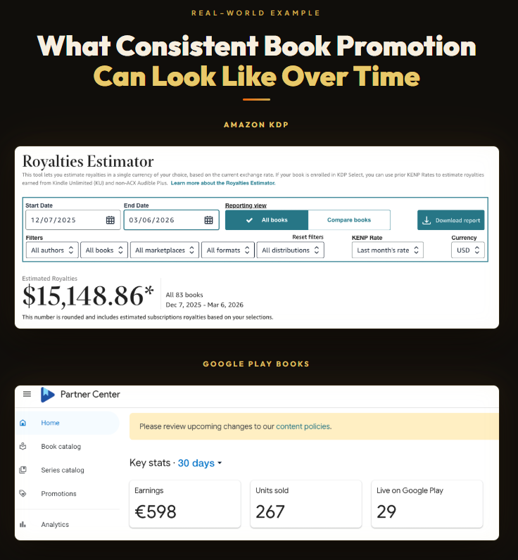Click the Google Play Partner Center logo

(x=48, y=395)
